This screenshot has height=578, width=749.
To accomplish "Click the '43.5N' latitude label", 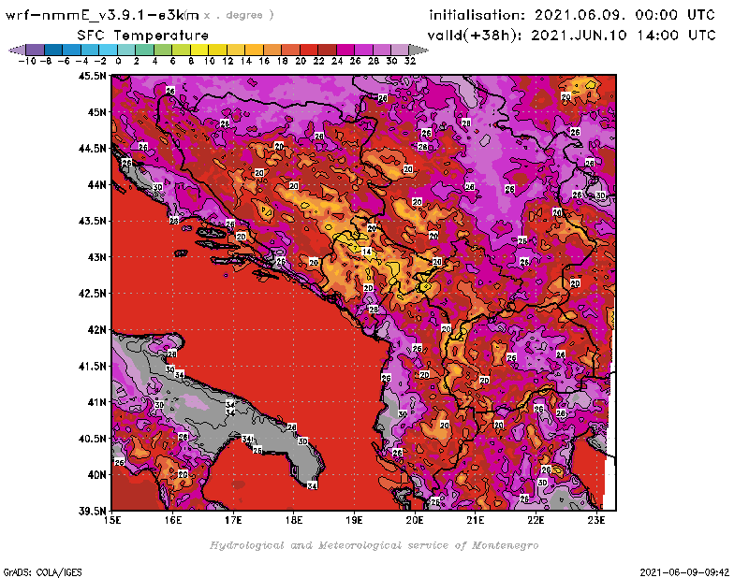I will pyautogui.click(x=92, y=221).
